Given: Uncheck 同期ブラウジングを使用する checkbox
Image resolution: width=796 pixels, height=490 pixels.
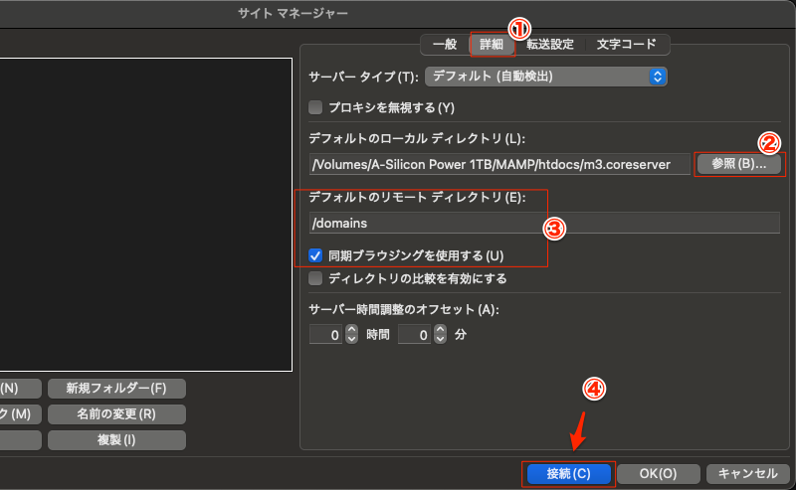Looking at the screenshot, I should point(316,255).
